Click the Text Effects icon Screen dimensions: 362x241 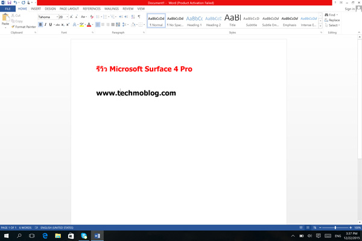(x=75, y=25)
